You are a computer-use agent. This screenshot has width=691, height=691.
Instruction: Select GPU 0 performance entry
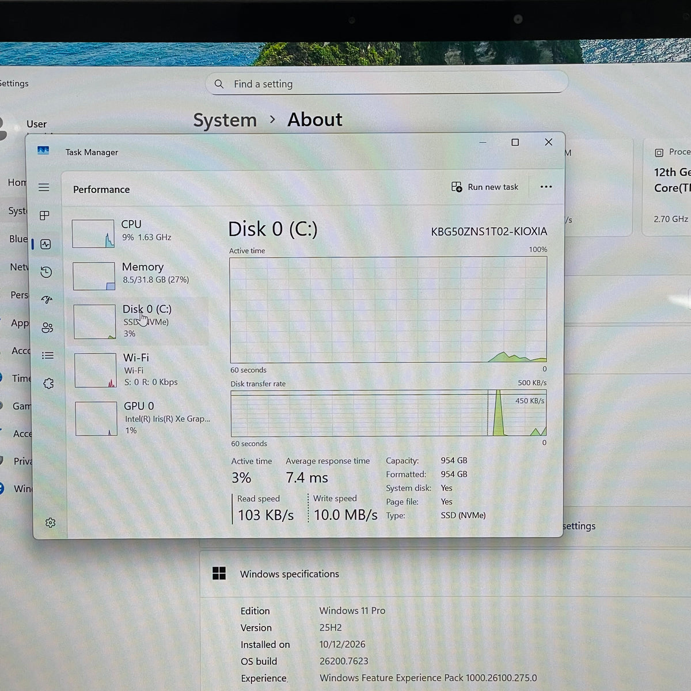[141, 418]
